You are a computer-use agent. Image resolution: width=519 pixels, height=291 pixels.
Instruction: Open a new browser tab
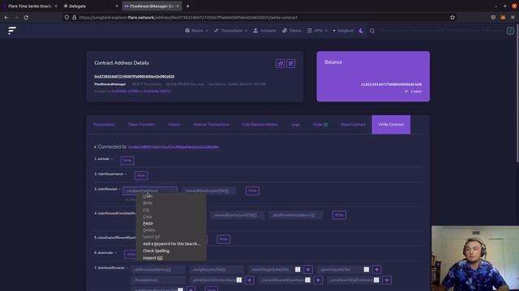click(x=187, y=6)
